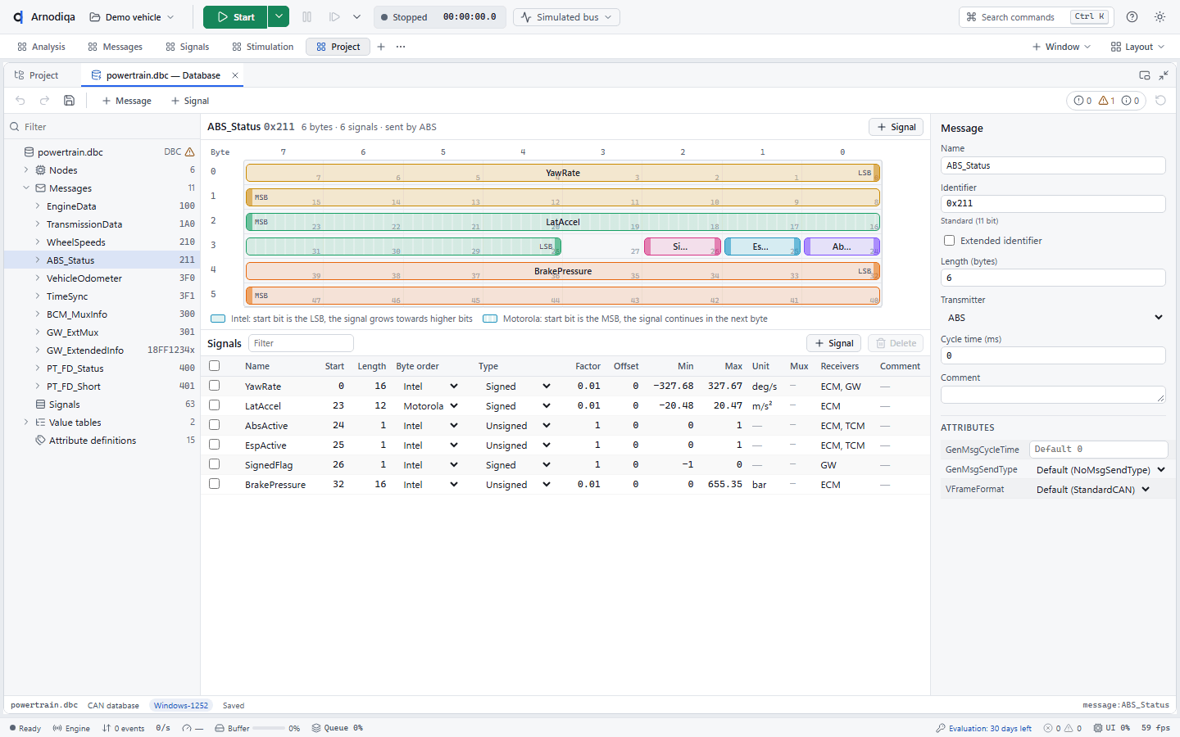The height and width of the screenshot is (737, 1180).
Task: Close the powertrain.dbc database tab
Action: coord(235,75)
